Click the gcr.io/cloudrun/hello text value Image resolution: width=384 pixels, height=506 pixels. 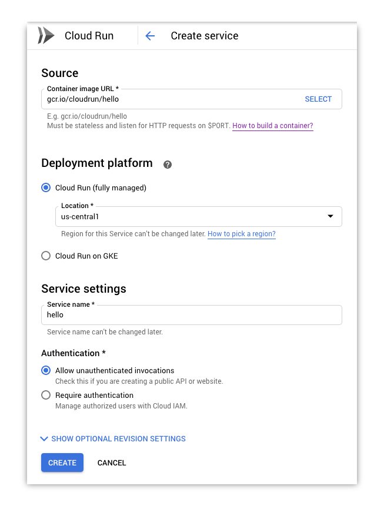click(x=82, y=100)
